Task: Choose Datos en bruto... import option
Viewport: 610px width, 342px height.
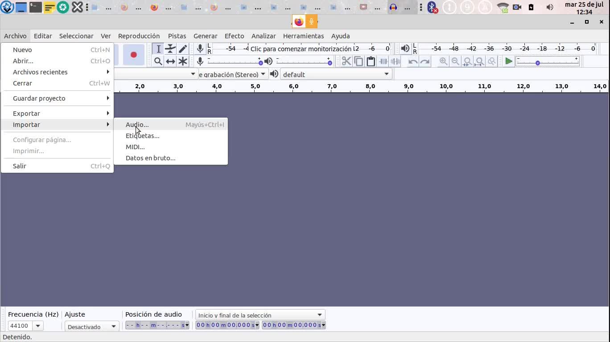Action: click(171, 158)
